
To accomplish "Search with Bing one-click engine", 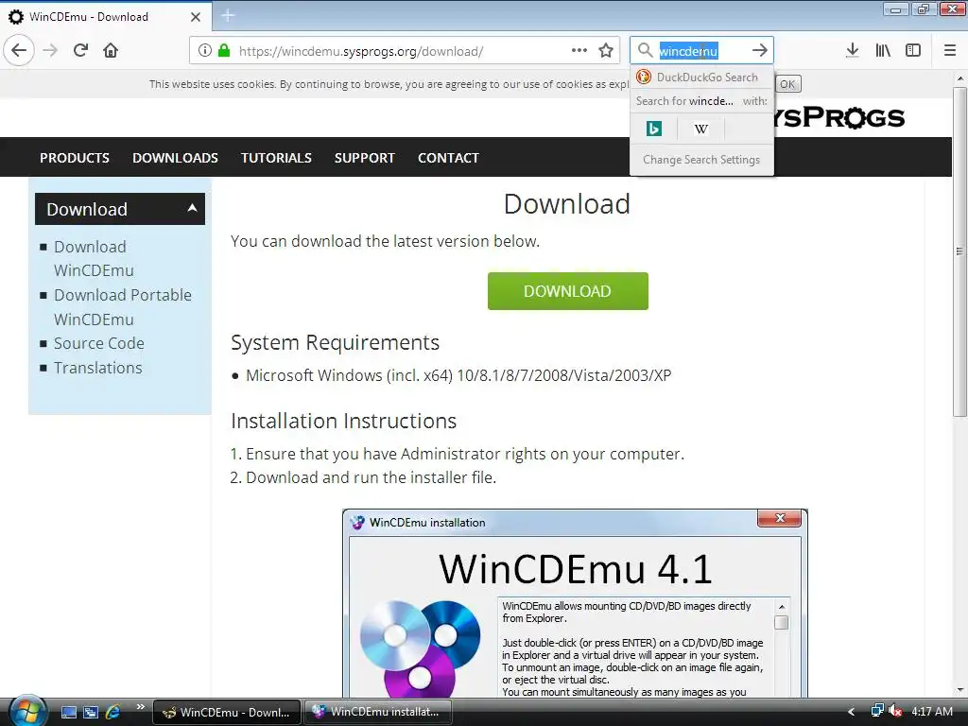I will (x=654, y=129).
